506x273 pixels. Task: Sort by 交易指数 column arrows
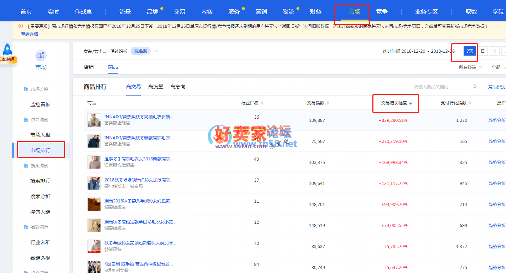point(328,103)
